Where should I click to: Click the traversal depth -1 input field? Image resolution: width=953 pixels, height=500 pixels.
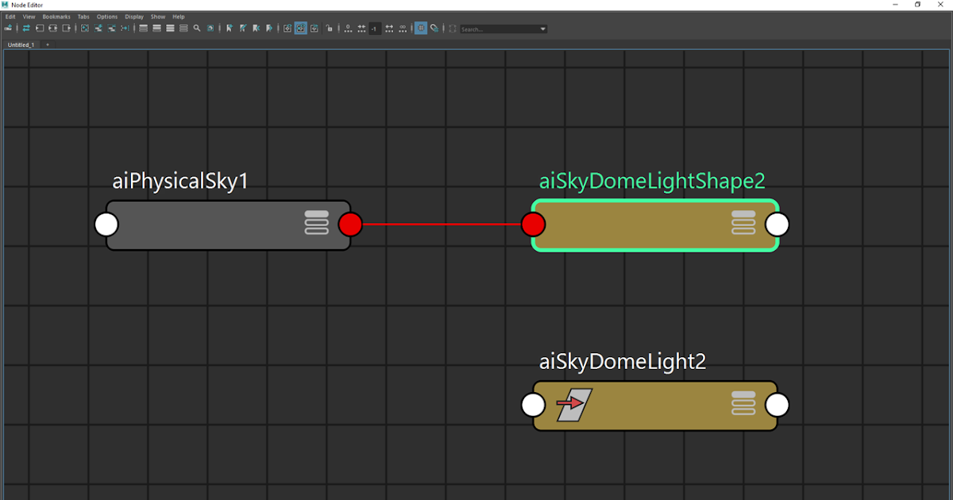tap(375, 29)
